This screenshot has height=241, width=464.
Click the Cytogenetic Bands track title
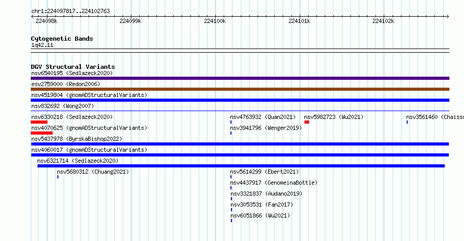tap(62, 39)
